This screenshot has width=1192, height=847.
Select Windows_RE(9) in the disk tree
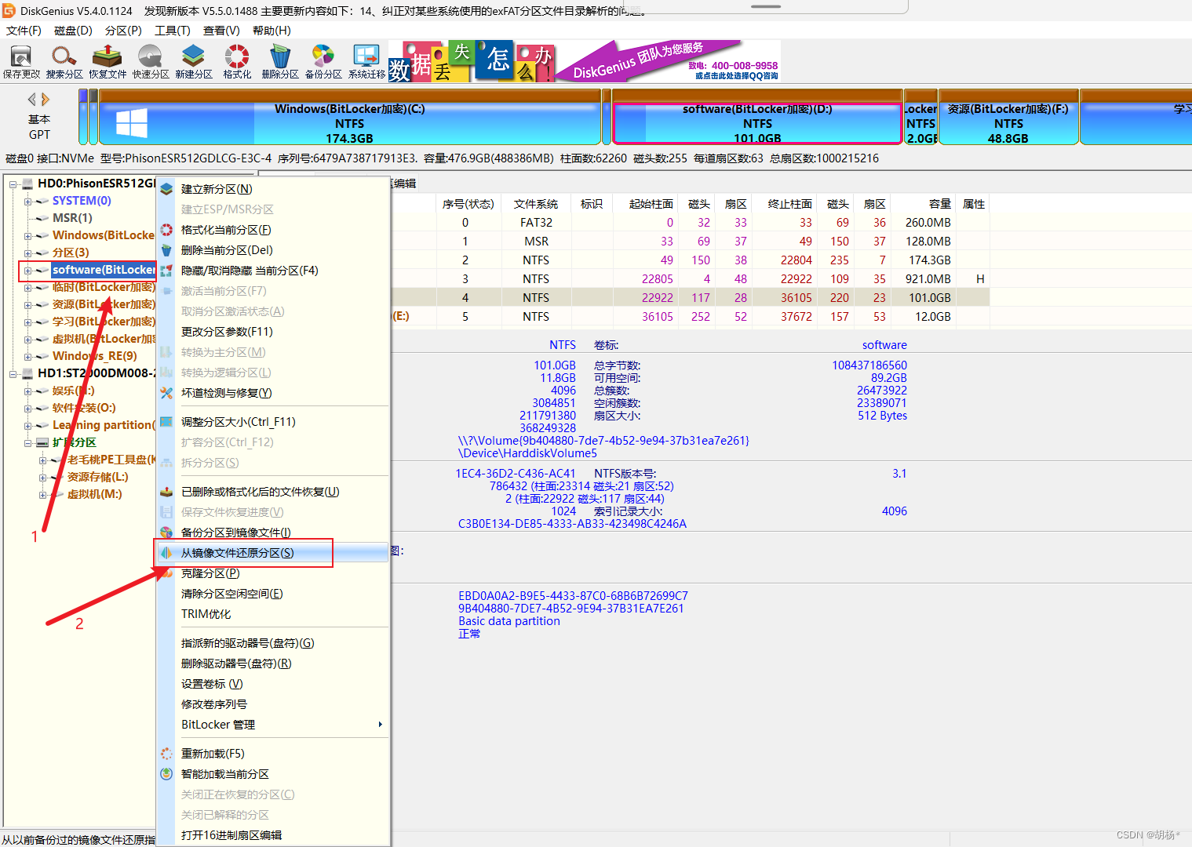click(x=94, y=356)
